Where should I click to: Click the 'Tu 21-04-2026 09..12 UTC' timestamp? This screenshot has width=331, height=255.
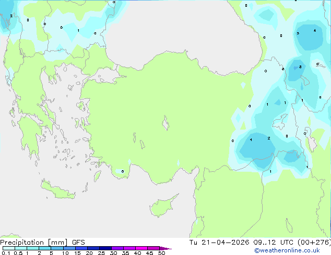241,243
